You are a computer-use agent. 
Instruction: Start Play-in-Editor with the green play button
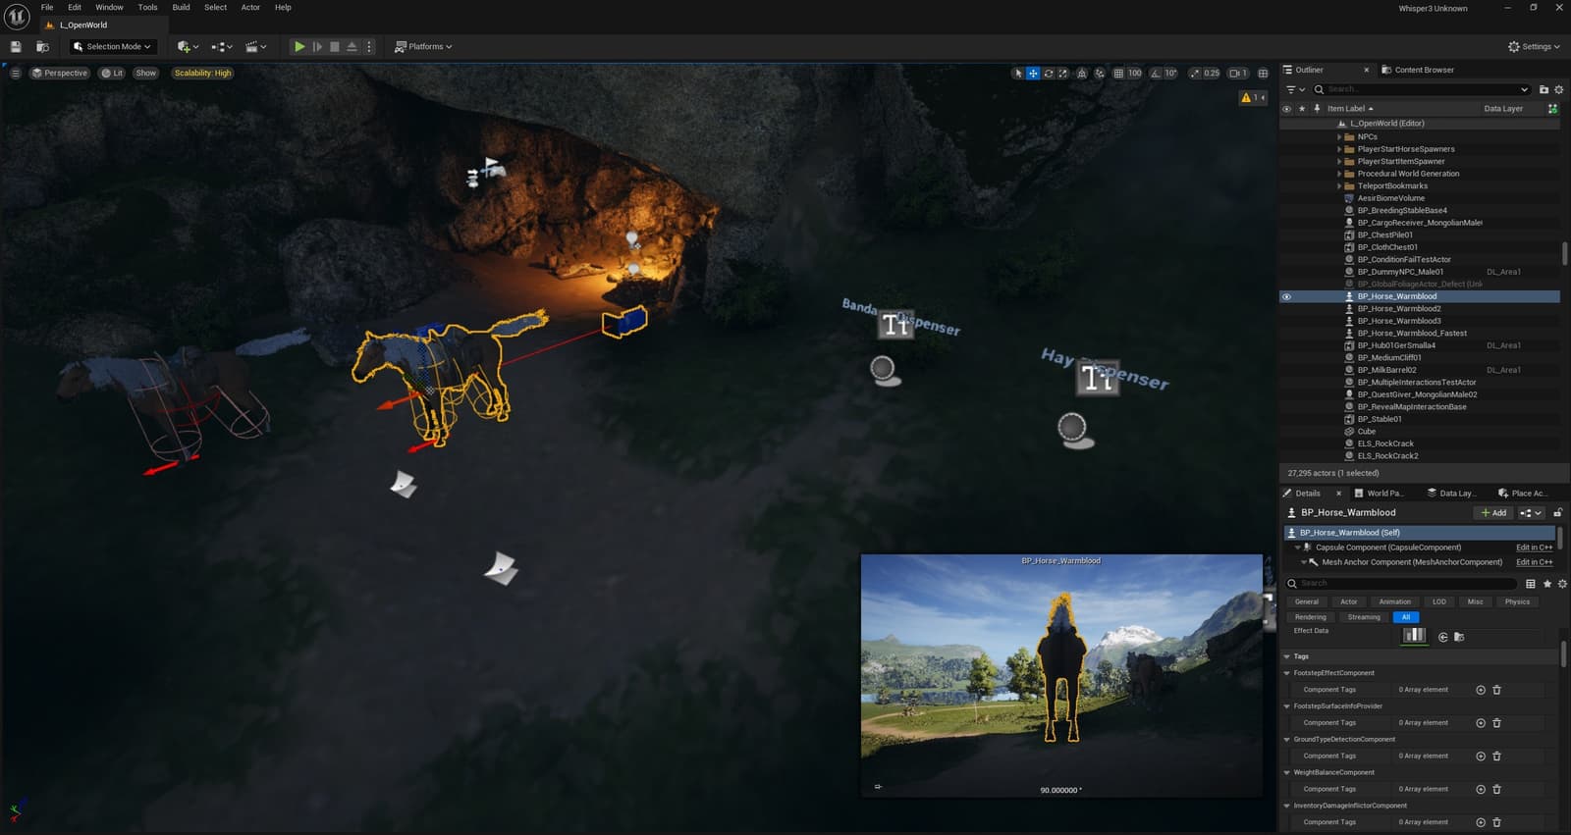click(299, 46)
